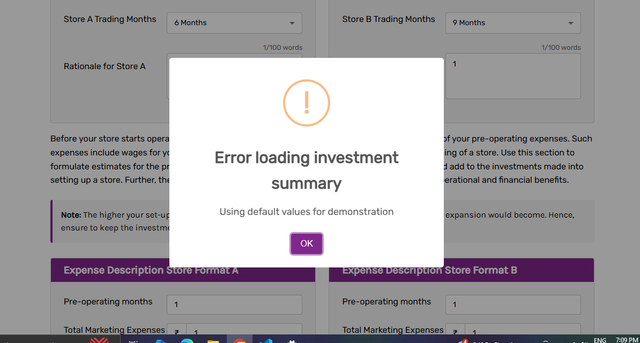Screen dimensions: 640x343
Task: Select Total Marketing Expenses input for Store A
Action: coord(244,332)
